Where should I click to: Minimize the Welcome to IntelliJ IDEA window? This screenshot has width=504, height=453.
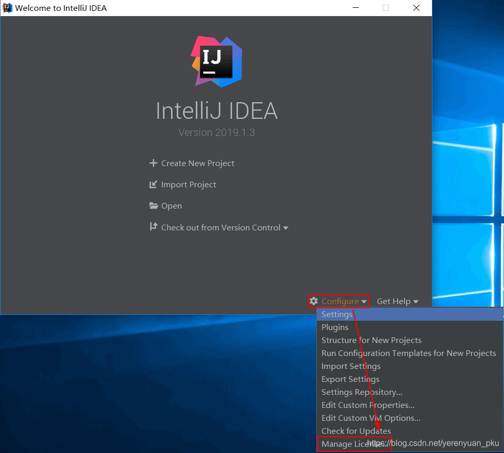356,8
